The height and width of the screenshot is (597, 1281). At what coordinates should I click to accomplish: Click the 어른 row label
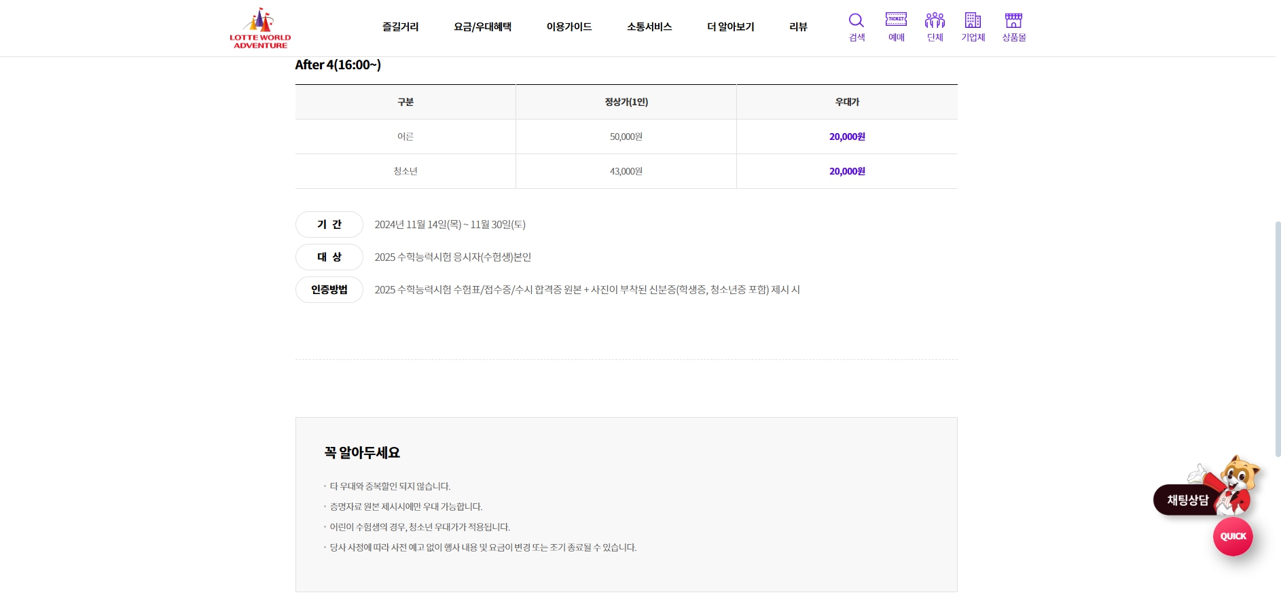point(405,137)
